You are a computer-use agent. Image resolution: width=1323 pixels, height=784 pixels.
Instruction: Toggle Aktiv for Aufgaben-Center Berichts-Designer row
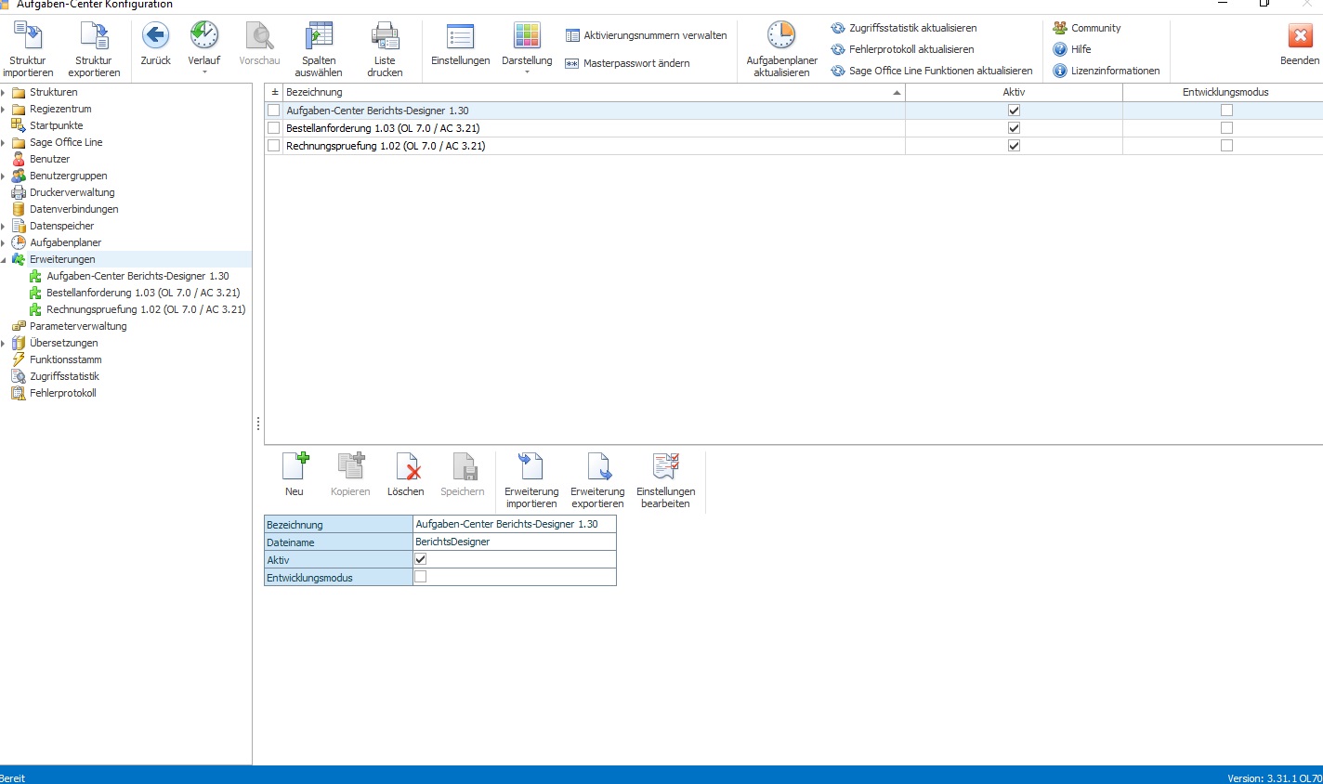pos(1014,111)
